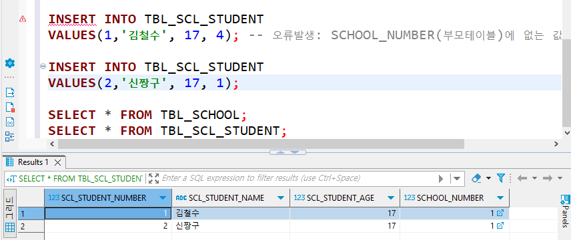Collapse the second INSERT statement fold
This screenshot has height=240, width=571.
point(43,66)
